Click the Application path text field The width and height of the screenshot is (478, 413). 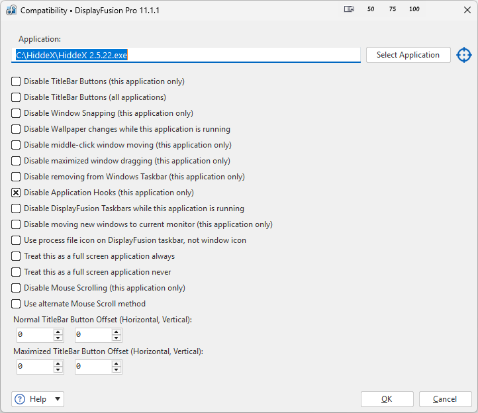[x=185, y=55]
